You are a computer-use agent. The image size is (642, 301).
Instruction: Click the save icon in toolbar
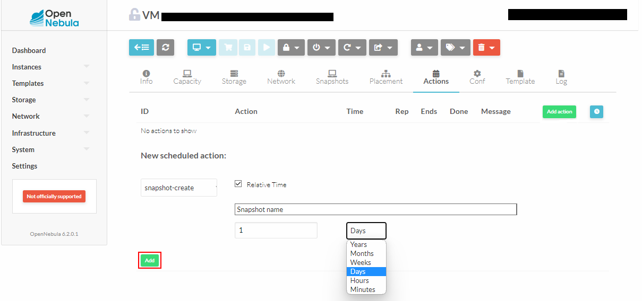[247, 47]
